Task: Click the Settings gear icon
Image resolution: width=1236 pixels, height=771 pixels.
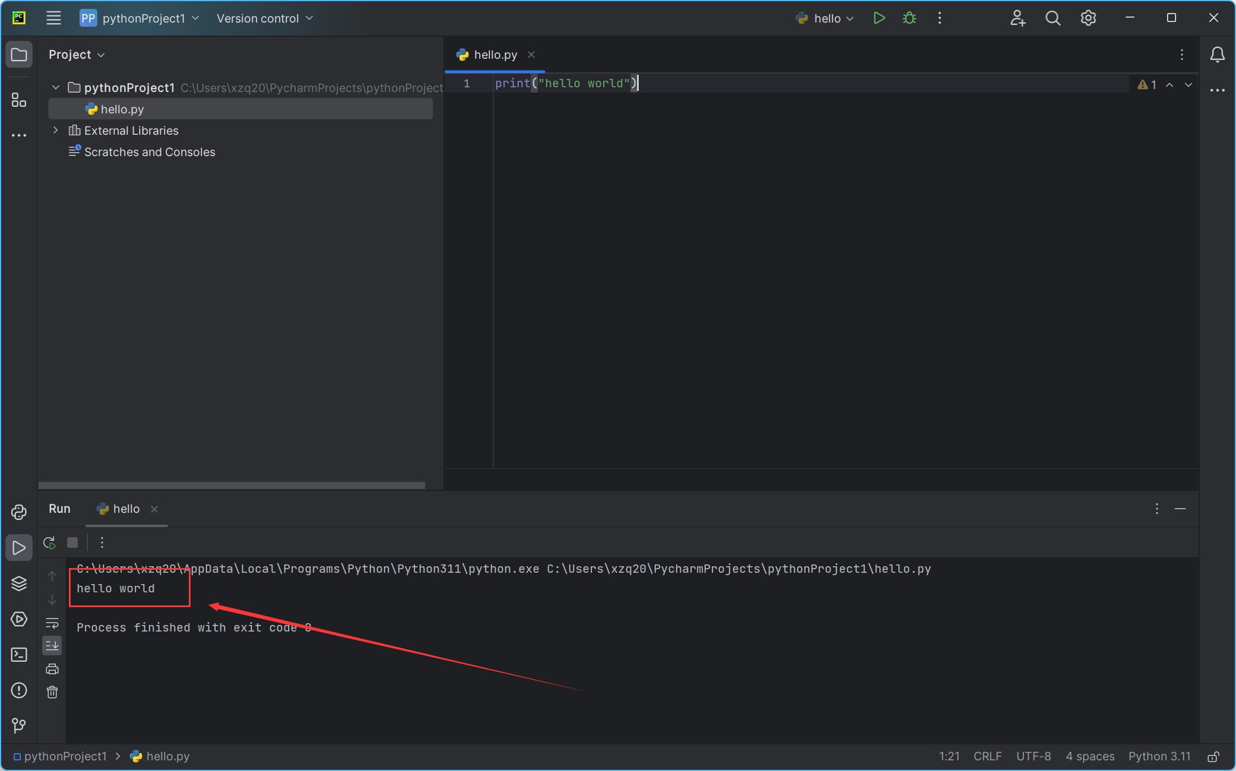Action: pos(1088,18)
